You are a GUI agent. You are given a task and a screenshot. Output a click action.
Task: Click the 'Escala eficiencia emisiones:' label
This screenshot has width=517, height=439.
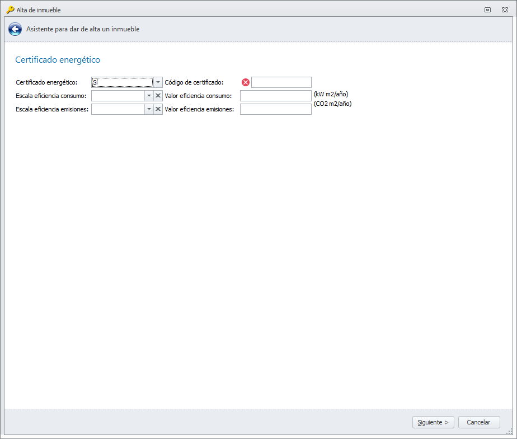click(52, 109)
